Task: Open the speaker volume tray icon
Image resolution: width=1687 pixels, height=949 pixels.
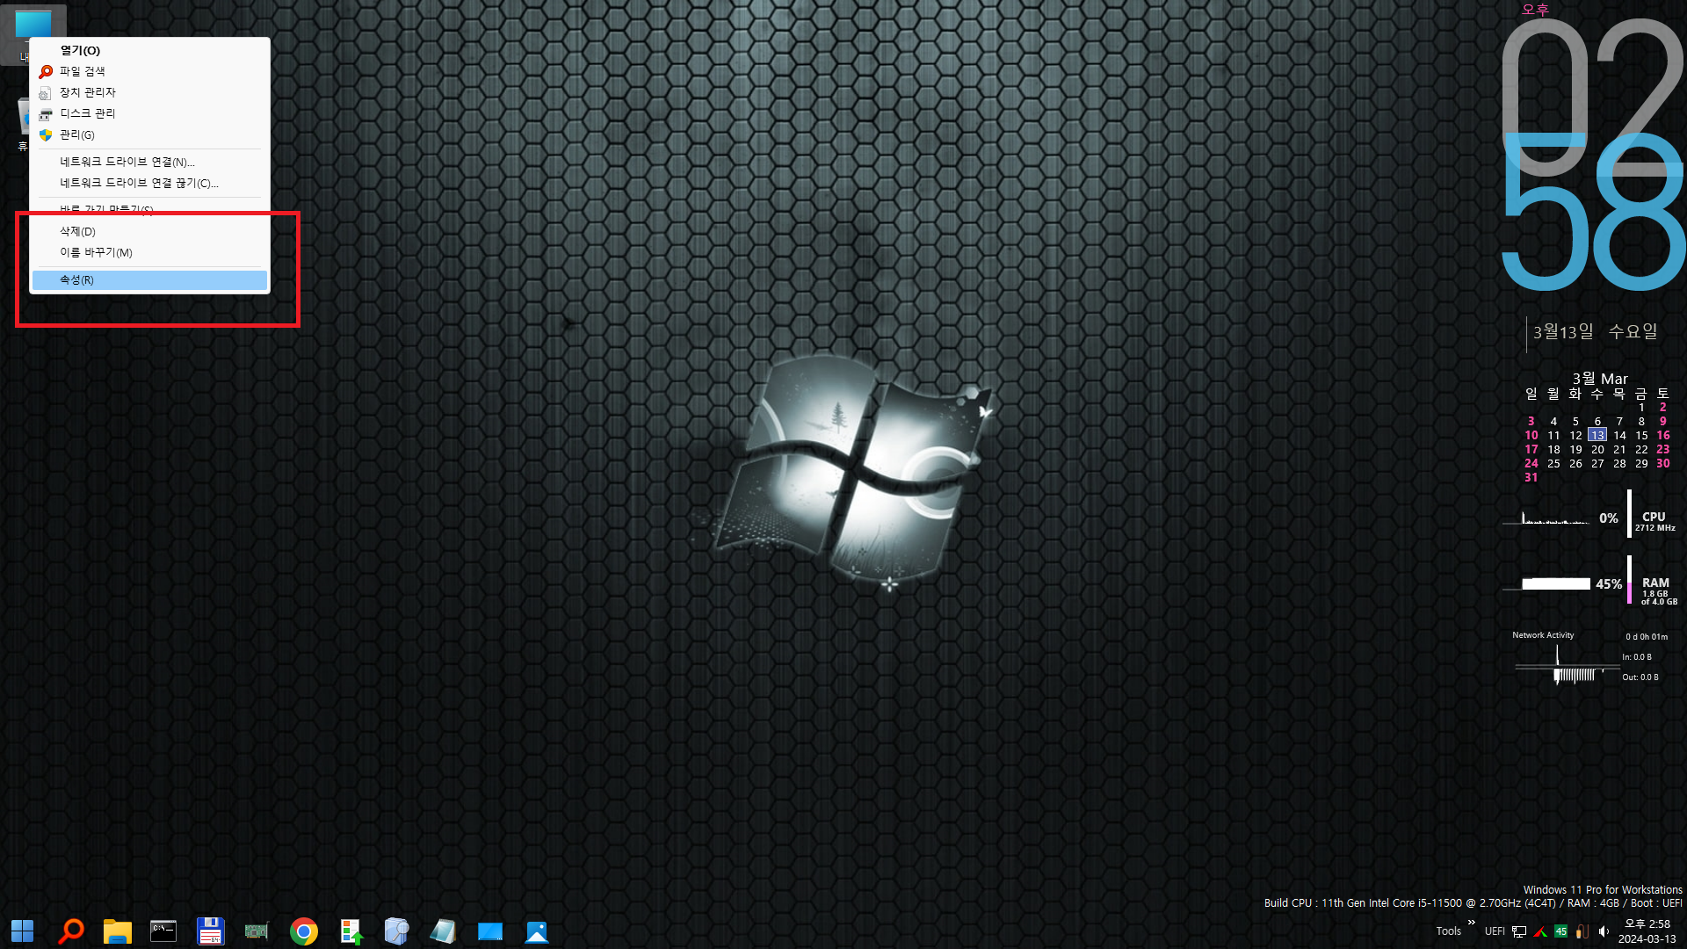Action: 1604,931
